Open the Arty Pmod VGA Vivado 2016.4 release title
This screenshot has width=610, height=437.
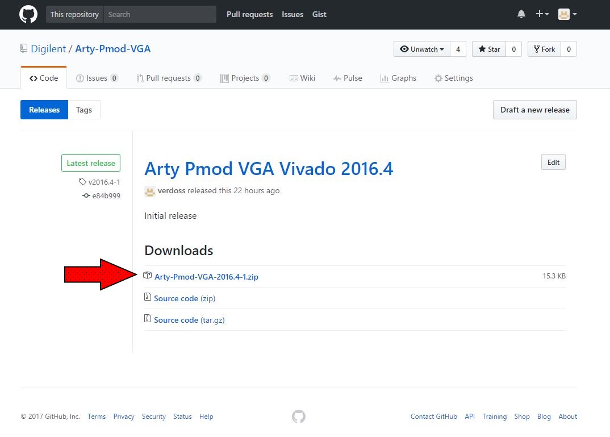[x=269, y=169]
